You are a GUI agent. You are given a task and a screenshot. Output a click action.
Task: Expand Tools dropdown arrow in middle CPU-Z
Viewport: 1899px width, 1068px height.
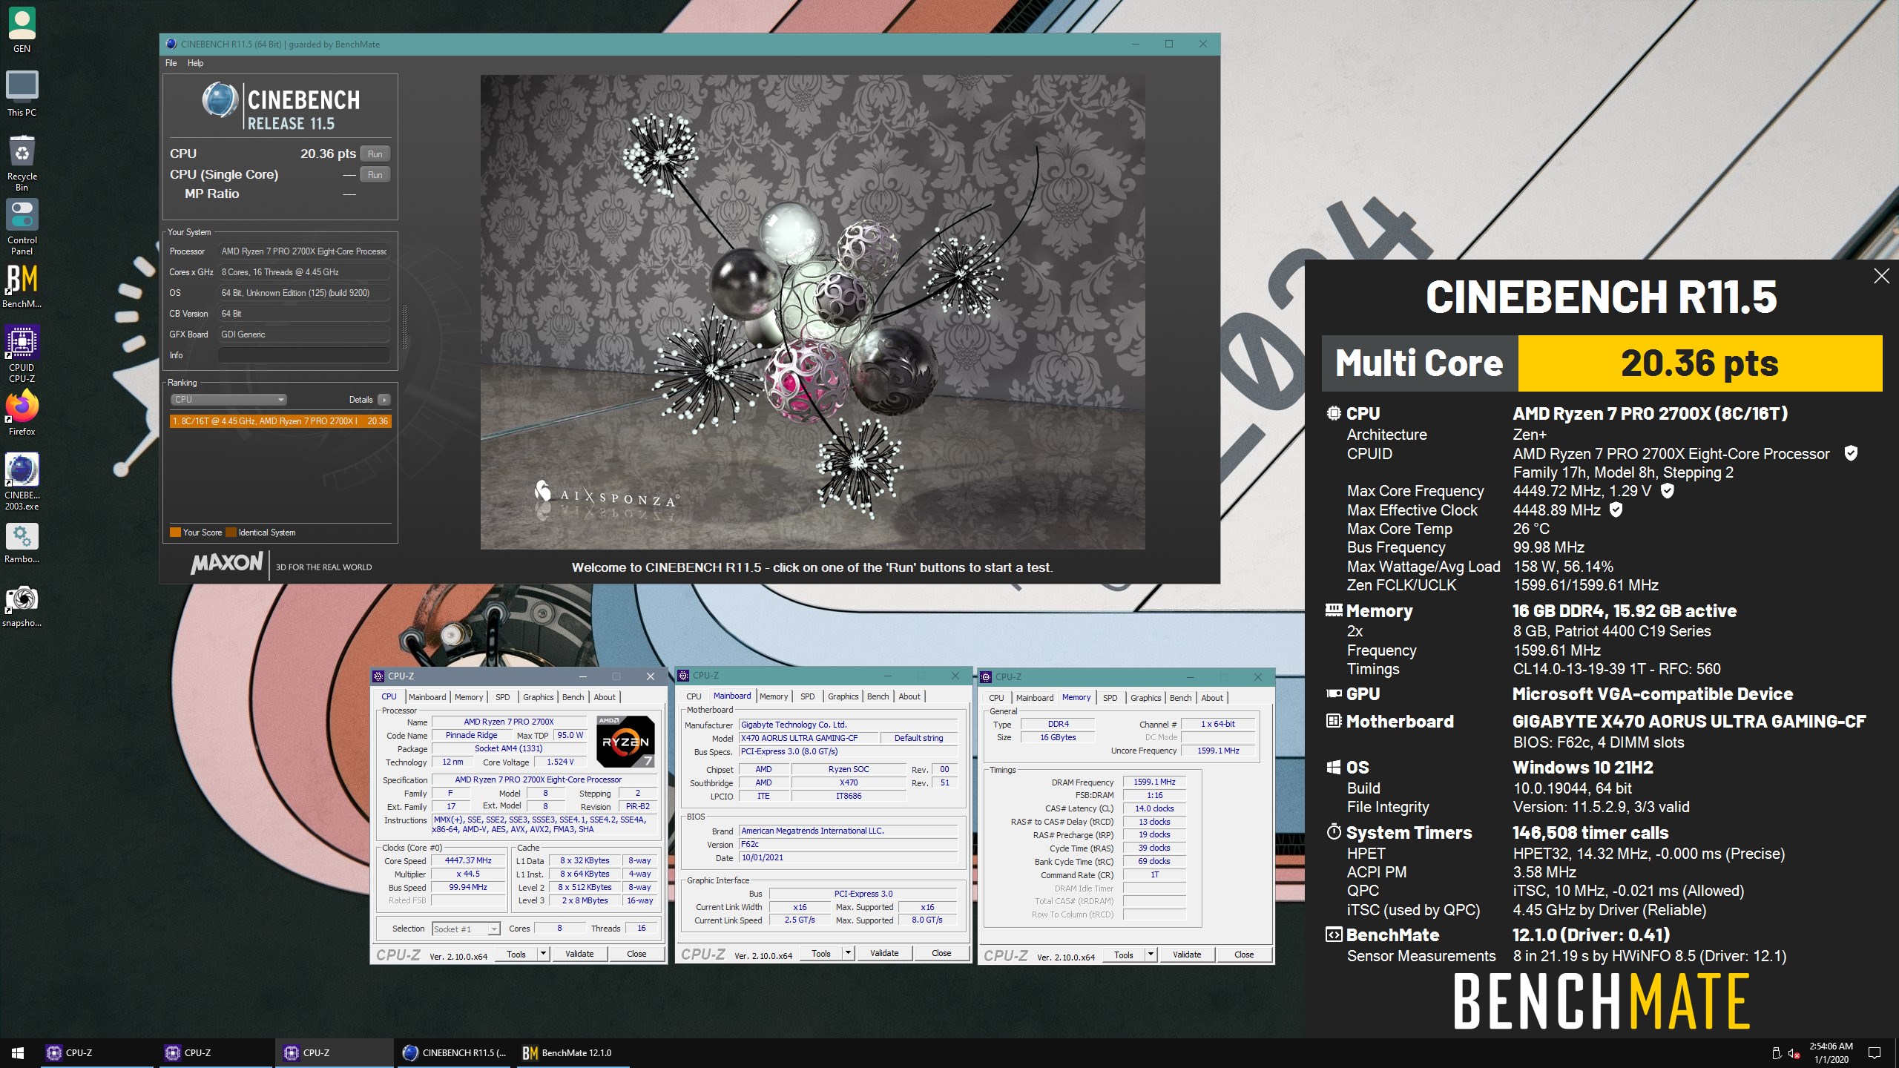pos(848,952)
